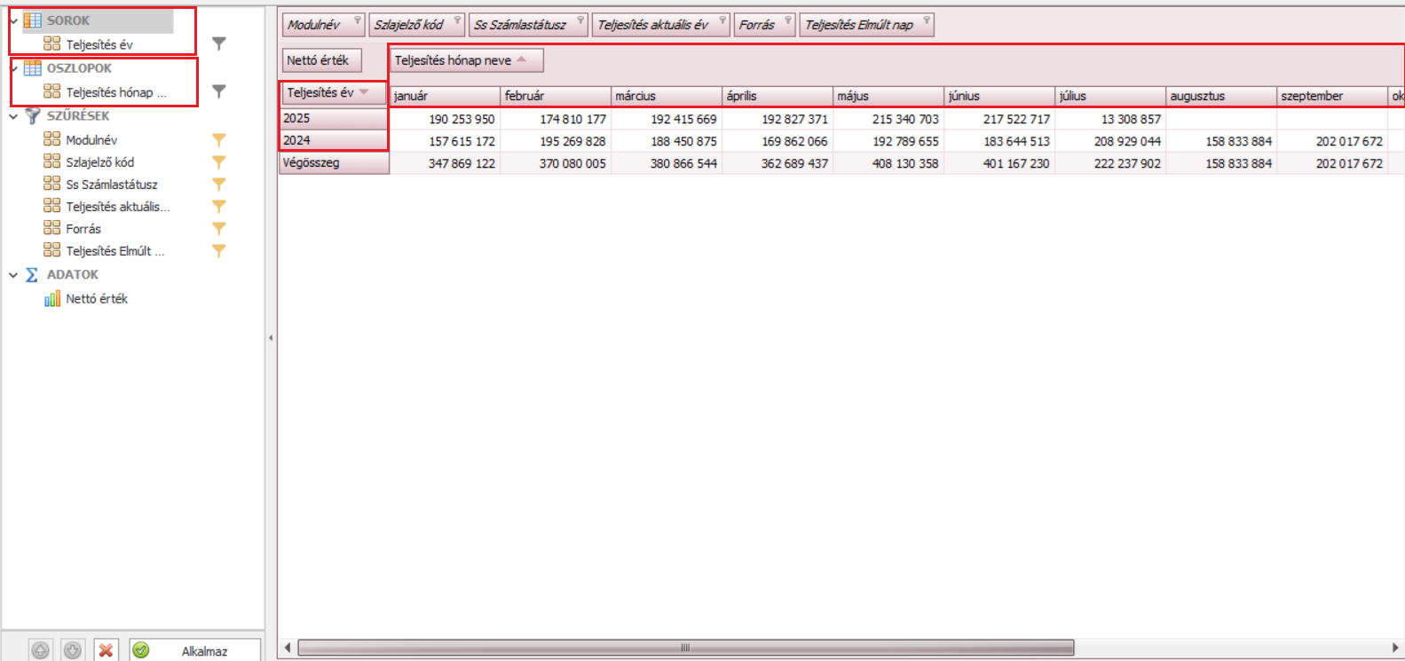This screenshot has height=661, width=1405.
Task: Click the move up arrow icon
Action: 41,650
